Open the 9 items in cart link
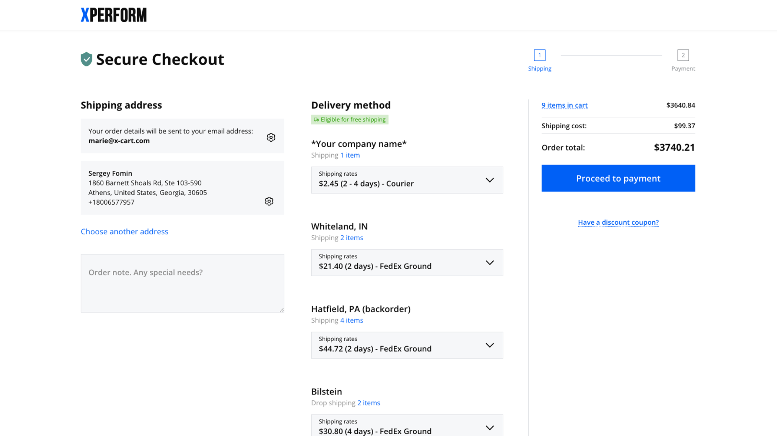777x436 pixels. pos(564,105)
